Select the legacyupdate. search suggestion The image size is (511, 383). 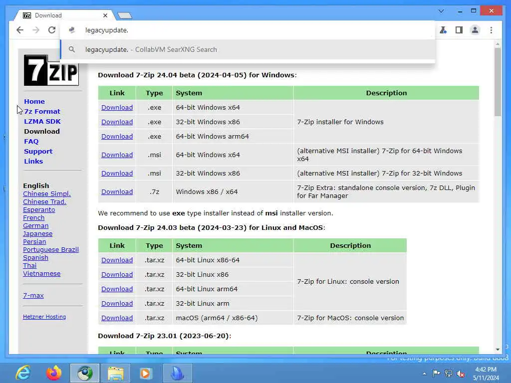tap(248, 49)
